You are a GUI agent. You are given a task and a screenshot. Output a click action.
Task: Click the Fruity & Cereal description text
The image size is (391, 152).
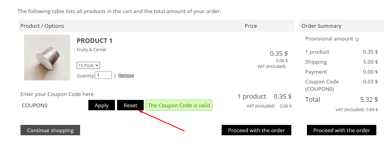91,50
